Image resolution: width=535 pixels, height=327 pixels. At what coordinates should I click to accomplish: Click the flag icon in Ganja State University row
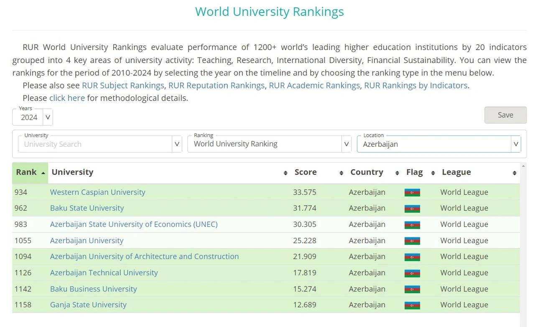412,305
